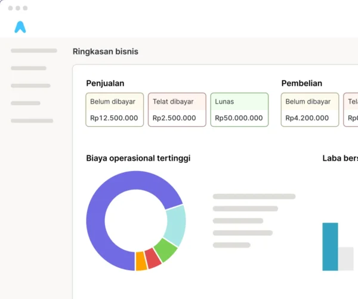Click the red donut chart segment
This screenshot has height=299, width=358.
(153, 258)
